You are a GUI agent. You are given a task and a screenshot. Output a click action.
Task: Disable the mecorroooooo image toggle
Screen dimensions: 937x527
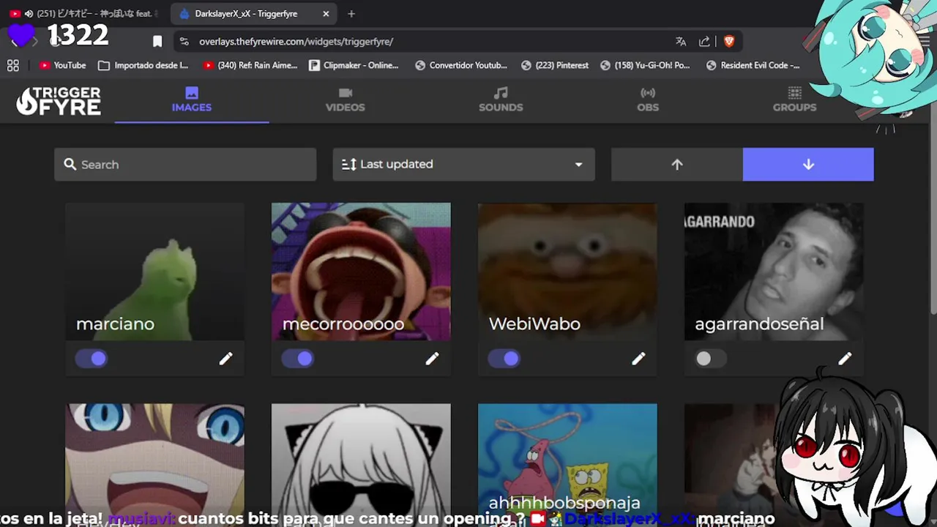tap(298, 359)
